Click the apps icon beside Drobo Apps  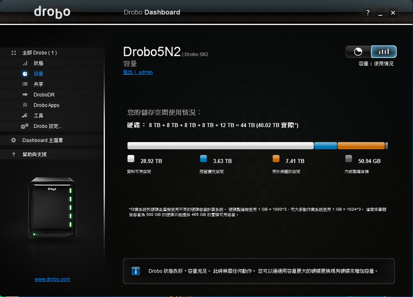(x=25, y=105)
